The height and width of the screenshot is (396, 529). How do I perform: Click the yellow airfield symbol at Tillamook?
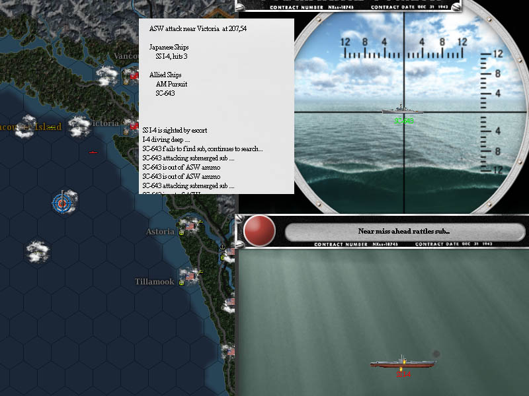tap(200, 272)
